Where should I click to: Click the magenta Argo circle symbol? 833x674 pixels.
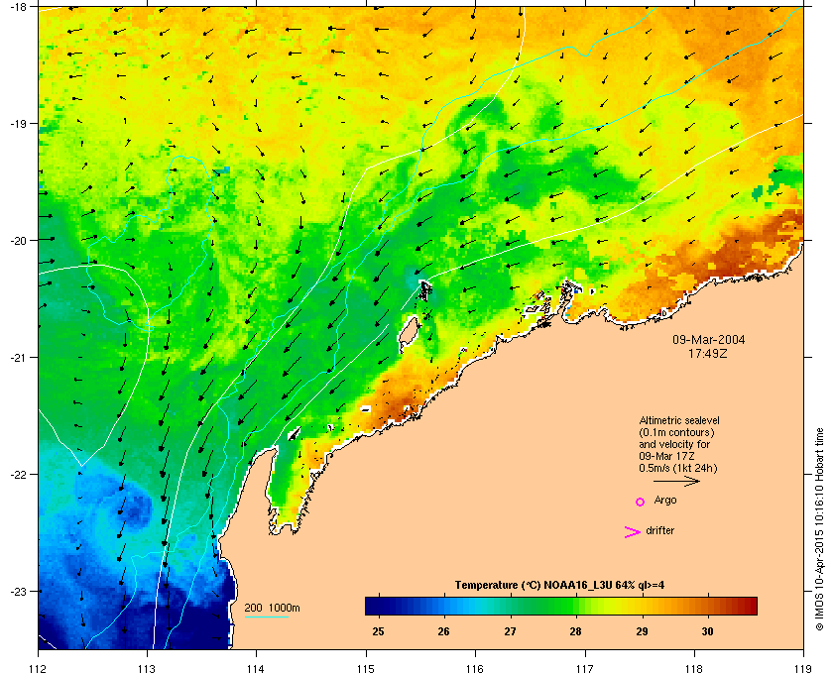coord(641,502)
